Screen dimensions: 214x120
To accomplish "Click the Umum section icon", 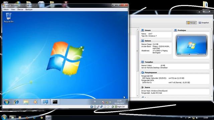I will coord(142,30).
